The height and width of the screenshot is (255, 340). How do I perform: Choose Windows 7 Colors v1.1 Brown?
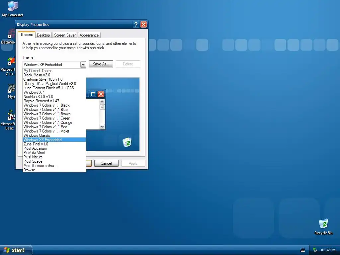pyautogui.click(x=54, y=114)
